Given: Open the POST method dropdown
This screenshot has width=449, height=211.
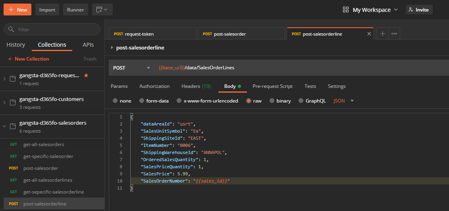Looking at the screenshot, I should pos(131,68).
